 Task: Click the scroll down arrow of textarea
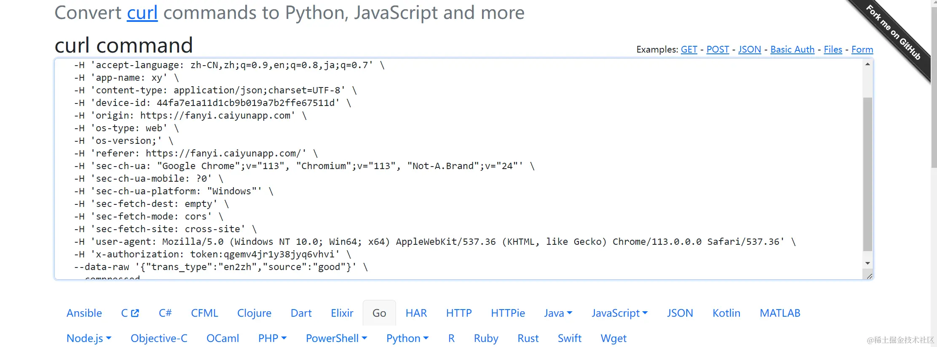867,263
